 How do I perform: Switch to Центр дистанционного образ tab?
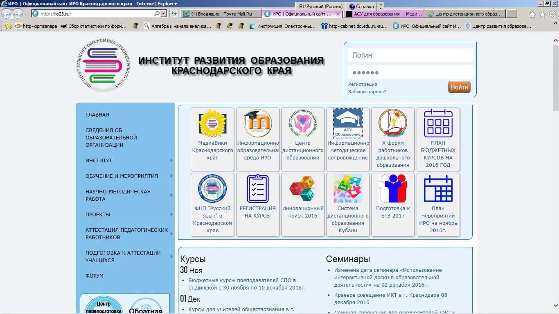click(465, 13)
